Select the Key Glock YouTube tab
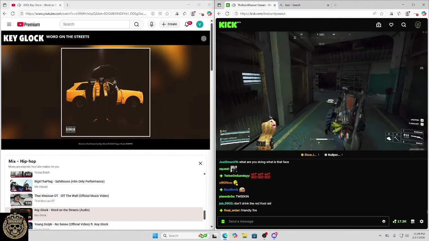 (36, 5)
